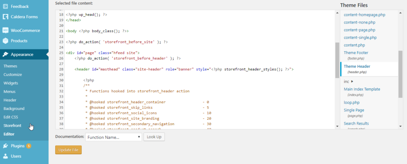Click the Caldera Forms sidebar icon
The image size is (407, 164).
[x=5, y=17]
